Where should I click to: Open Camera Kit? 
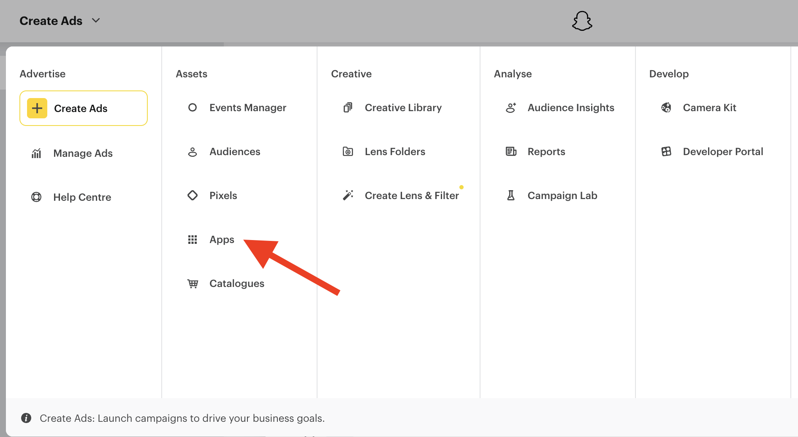[709, 108]
